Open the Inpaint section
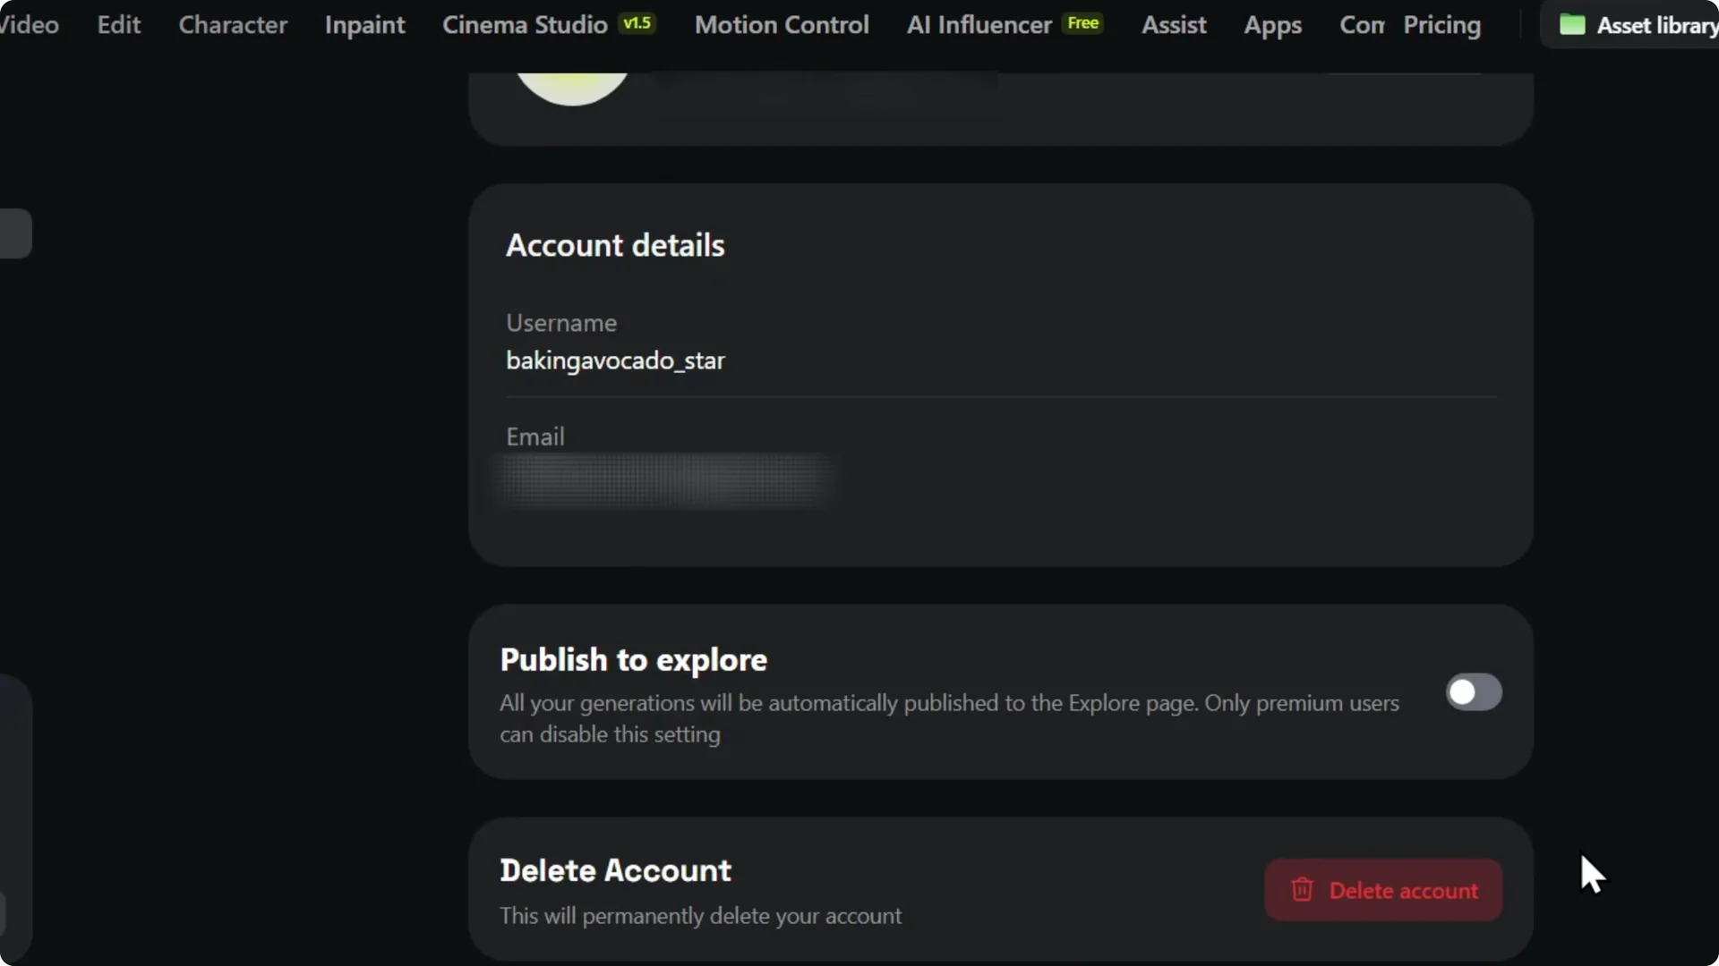The width and height of the screenshot is (1719, 966). (364, 24)
